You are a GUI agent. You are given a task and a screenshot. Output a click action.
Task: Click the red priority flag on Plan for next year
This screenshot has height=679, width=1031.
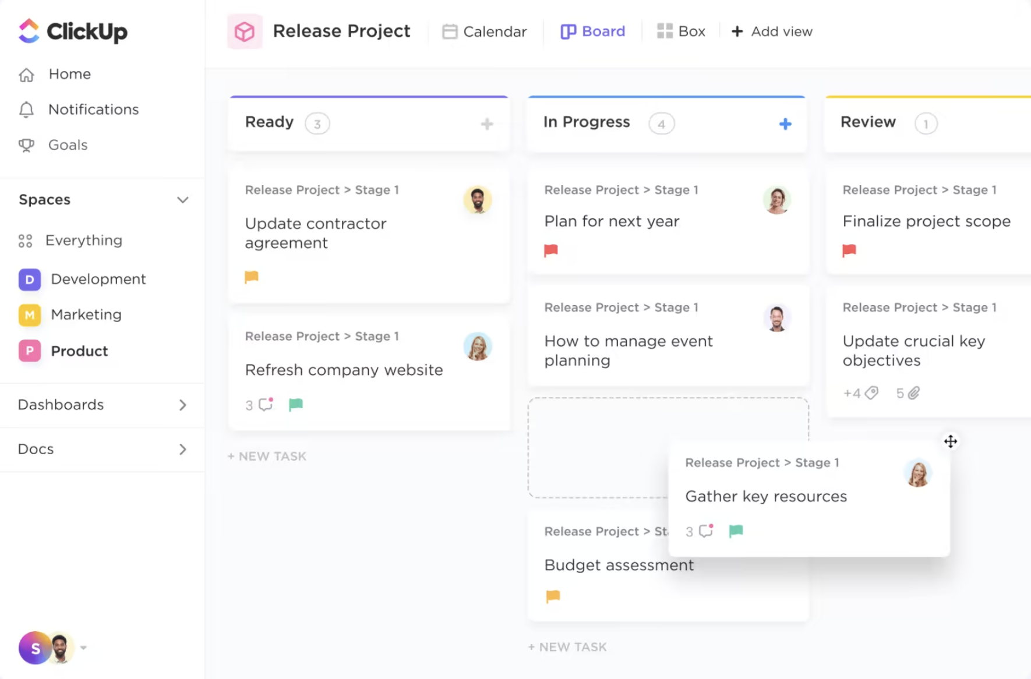tap(552, 250)
